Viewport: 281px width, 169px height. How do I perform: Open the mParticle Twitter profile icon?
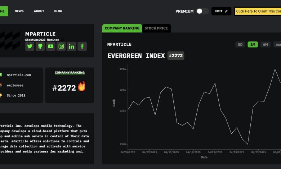30,46
